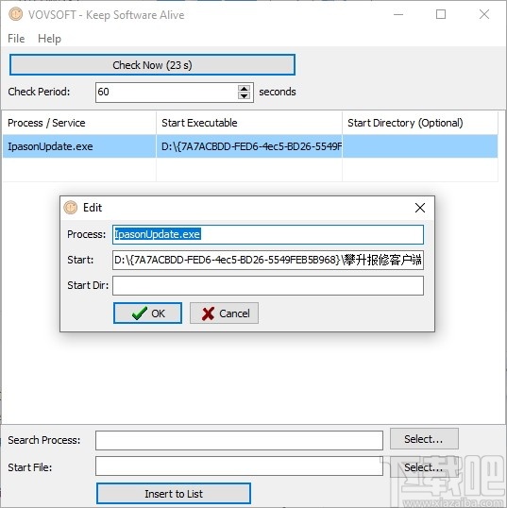Click Start Directory (Optional) column header
The width and height of the screenshot is (507, 508).
[420, 123]
